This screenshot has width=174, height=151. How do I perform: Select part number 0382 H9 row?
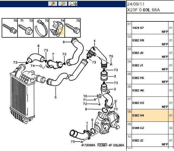coord(150,40)
